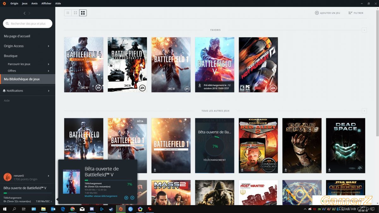Screen dimensions: 379x213
Task: Click the 7% download circle on beta tile
Action: 215,146
